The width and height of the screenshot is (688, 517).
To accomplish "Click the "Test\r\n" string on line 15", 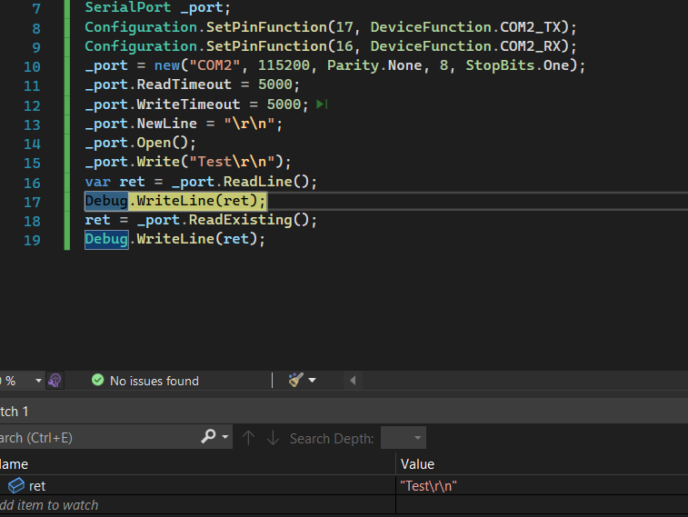I will pos(232,162).
